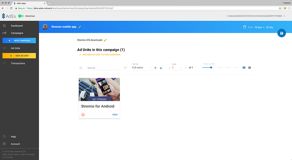Add new ad unit to this campaign
The image size is (292, 160).
(x=100, y=55)
